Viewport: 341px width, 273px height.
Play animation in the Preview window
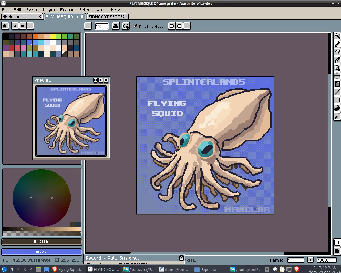(101, 80)
